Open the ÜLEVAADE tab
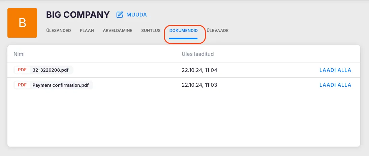Screen dimensions: 369x156 217,31
